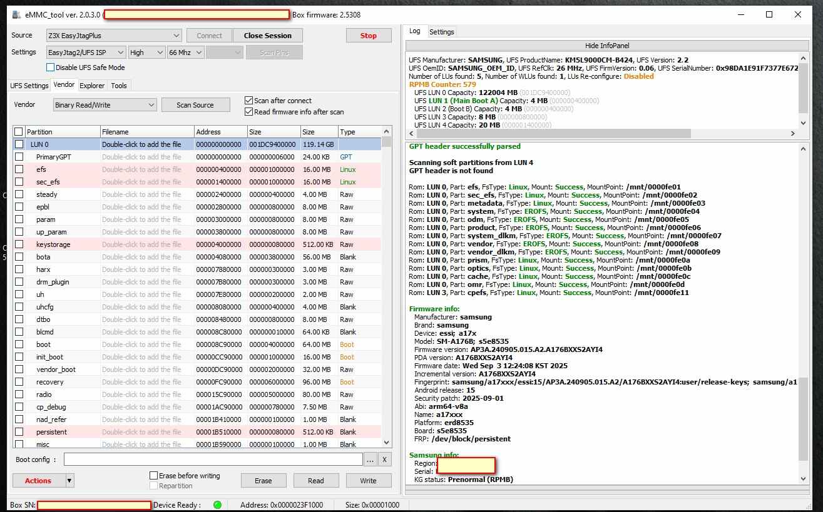The image size is (823, 512).
Task: Check the recovery partition checkbox
Action: click(x=19, y=382)
